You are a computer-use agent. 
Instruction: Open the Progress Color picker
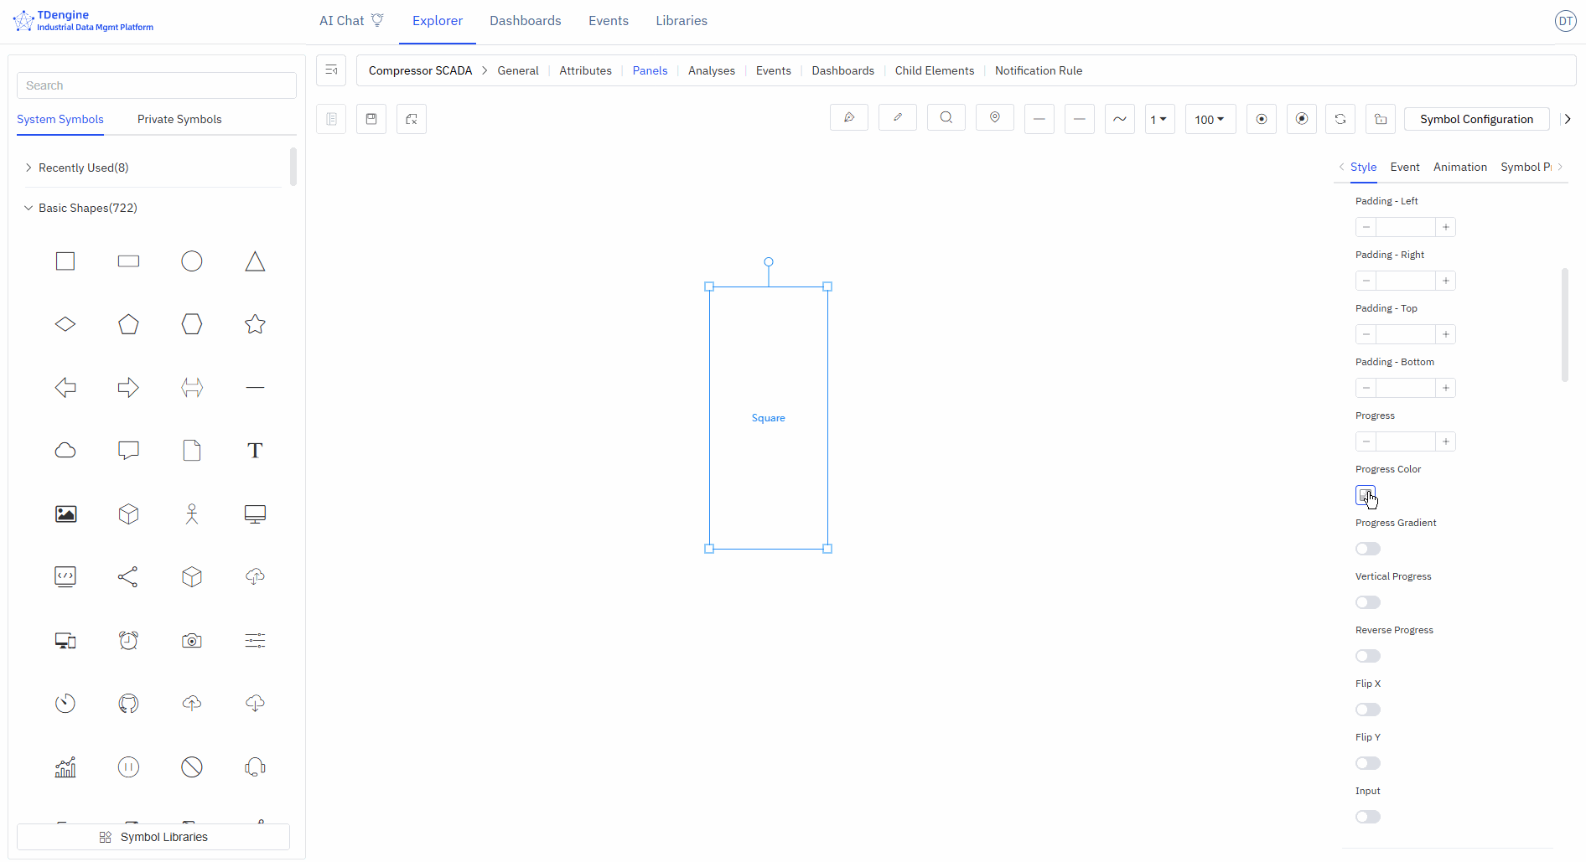1365,495
